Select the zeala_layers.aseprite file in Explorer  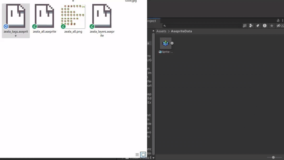tap(102, 21)
